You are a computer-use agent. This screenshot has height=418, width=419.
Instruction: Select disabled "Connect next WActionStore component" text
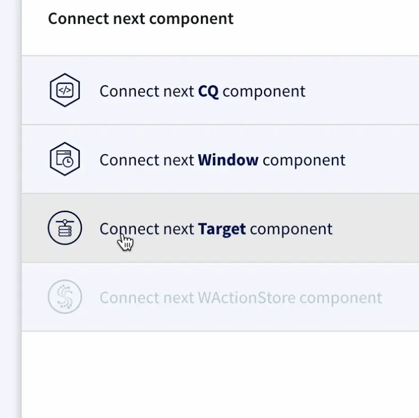(x=240, y=298)
